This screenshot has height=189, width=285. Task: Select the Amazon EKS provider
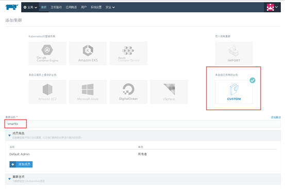[88, 54]
